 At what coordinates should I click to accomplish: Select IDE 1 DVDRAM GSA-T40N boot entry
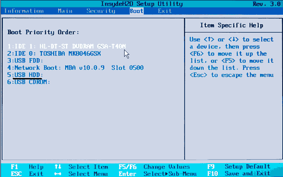66,46
